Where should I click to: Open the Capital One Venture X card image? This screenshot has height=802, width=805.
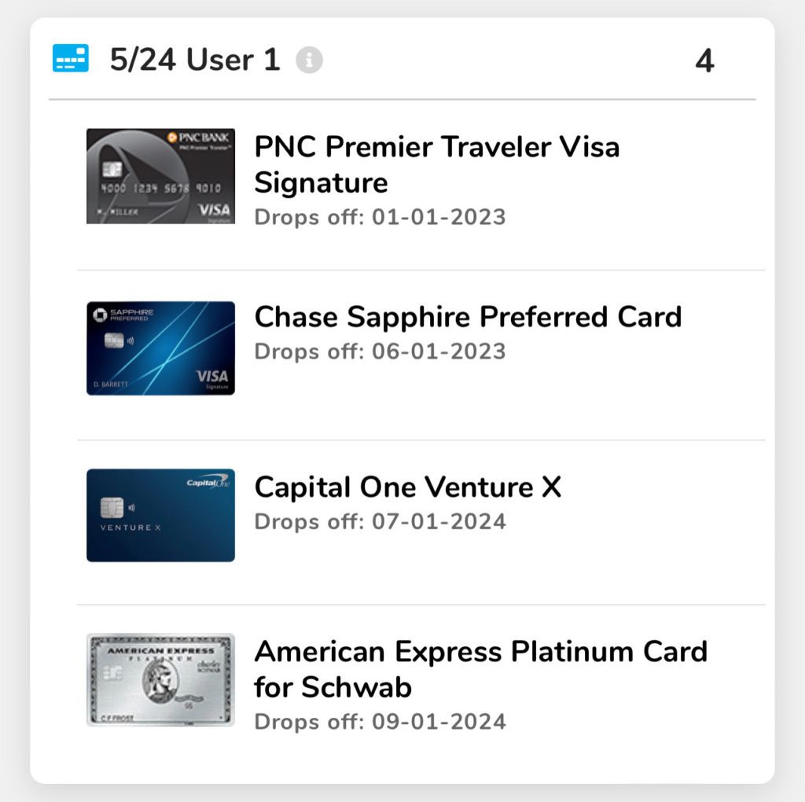coord(160,515)
